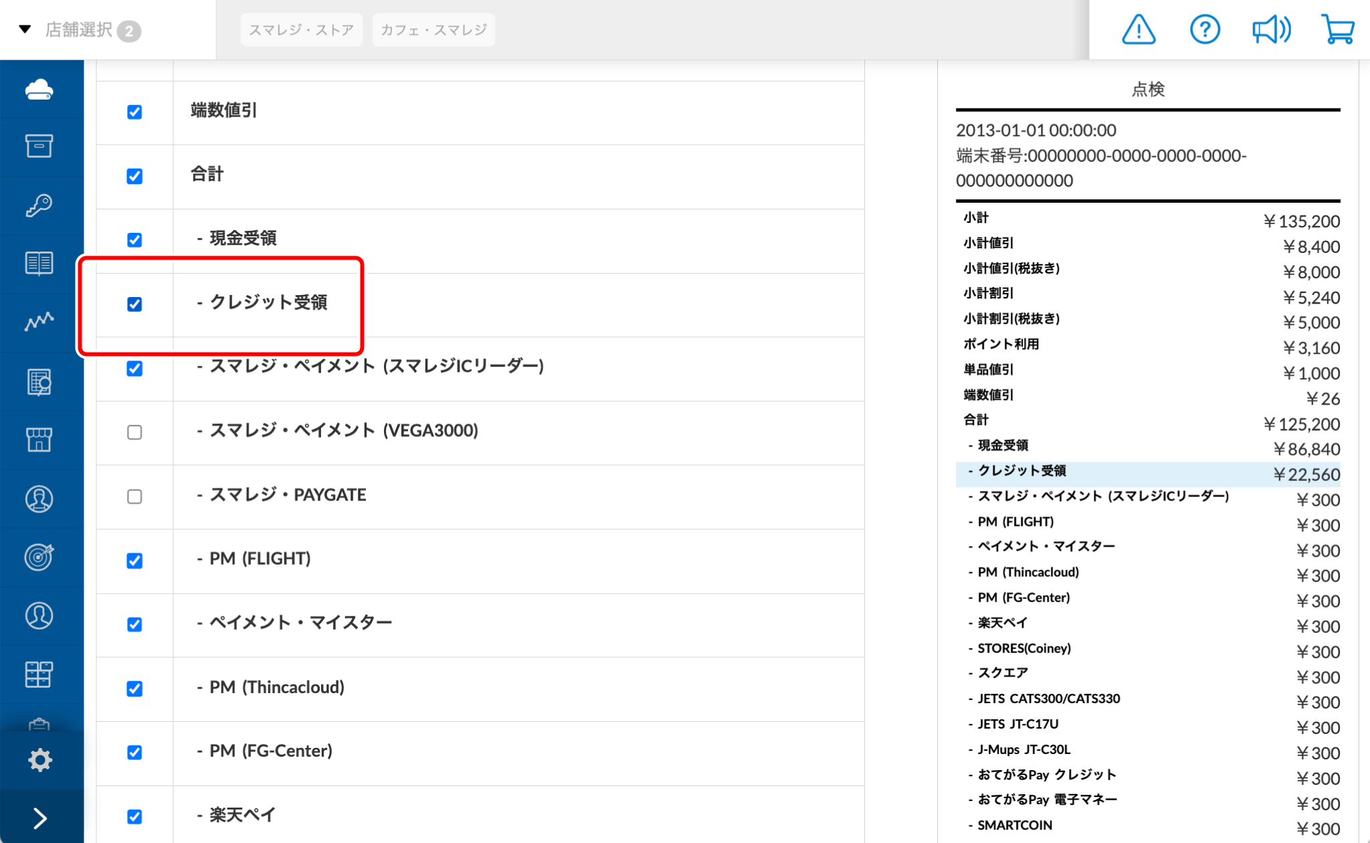Click the JETS CATS300/CATS330 preview line
Viewport: 1370px width, 843px height.
[1148, 701]
